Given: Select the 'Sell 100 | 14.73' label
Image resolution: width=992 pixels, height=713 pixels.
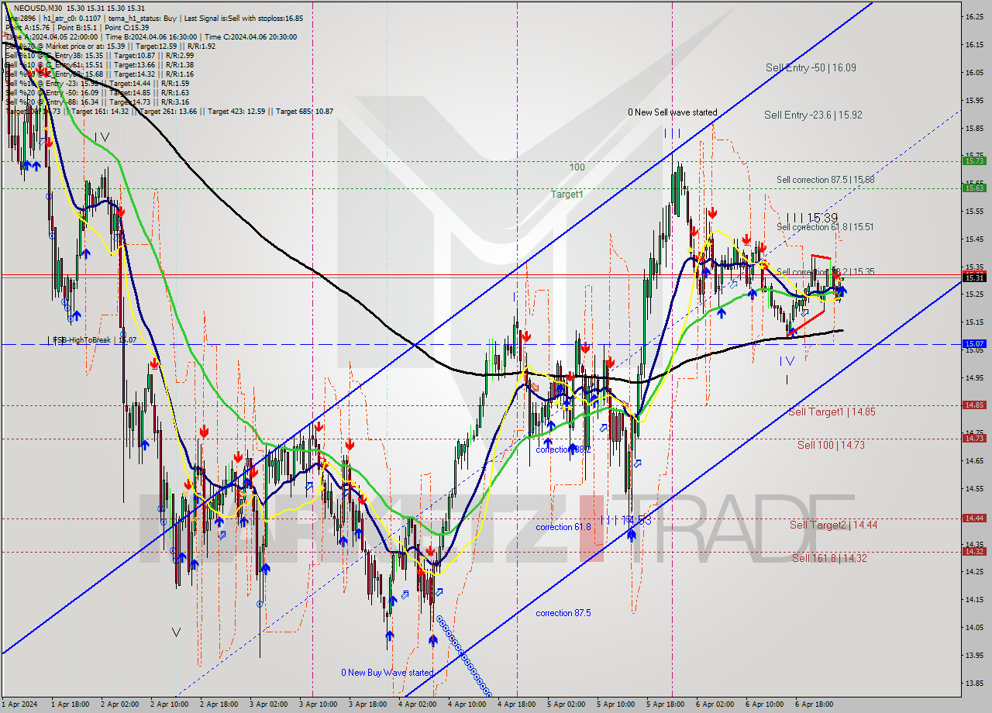Looking at the screenshot, I should pos(831,445).
